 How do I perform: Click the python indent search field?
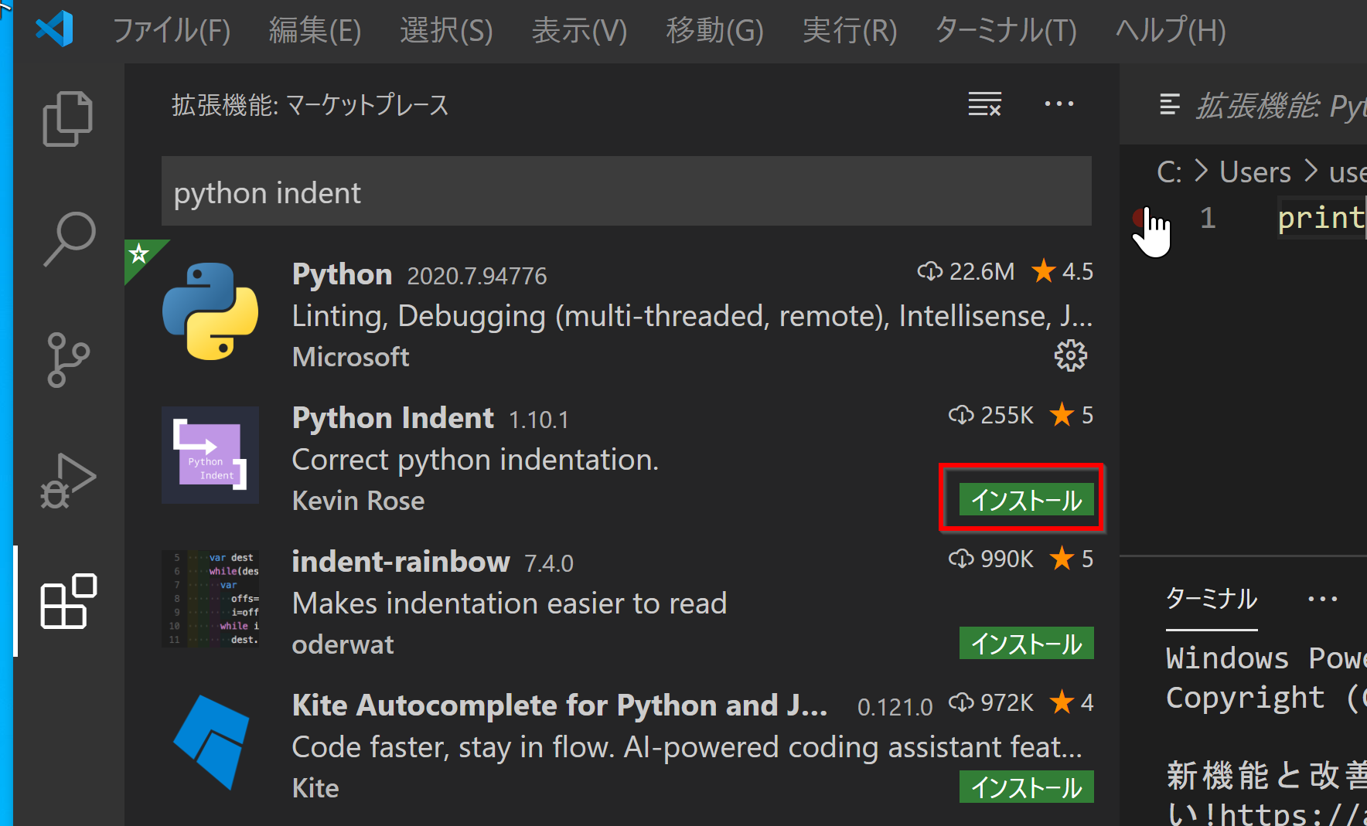(x=626, y=192)
